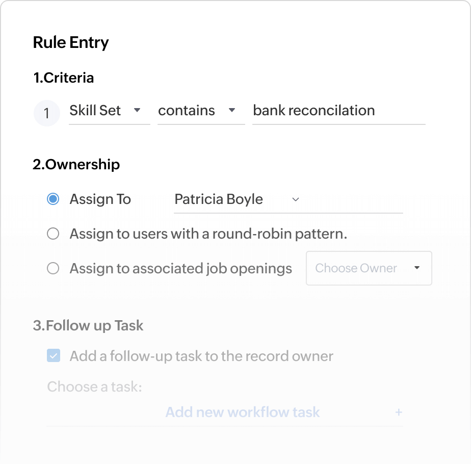Screen dimensions: 471x464
Task: Click the bank reconcilation value field
Action: [338, 110]
